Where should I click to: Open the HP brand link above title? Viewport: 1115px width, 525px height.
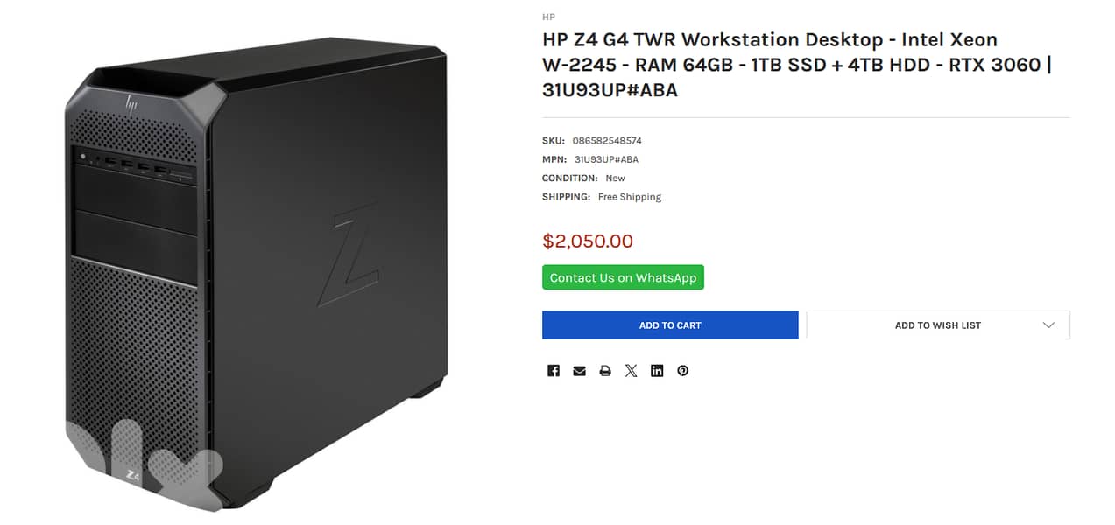(x=548, y=17)
